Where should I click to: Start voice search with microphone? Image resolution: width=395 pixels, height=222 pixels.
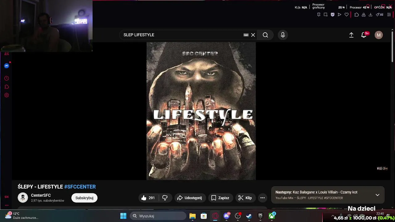click(283, 35)
